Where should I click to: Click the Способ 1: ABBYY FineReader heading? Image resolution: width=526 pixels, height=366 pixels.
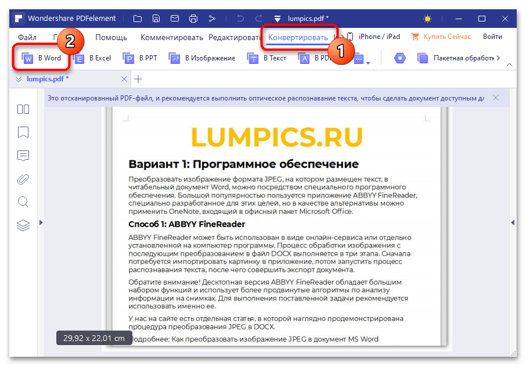(x=186, y=224)
